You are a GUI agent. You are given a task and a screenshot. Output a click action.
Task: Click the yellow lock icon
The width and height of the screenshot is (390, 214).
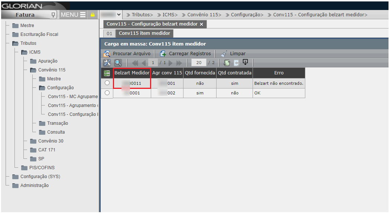(x=92, y=15)
